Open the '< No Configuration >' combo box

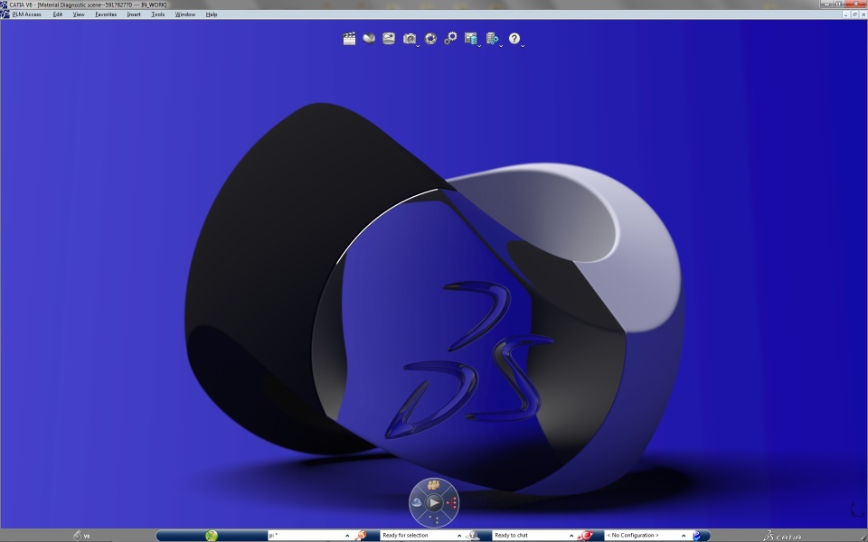[646, 536]
